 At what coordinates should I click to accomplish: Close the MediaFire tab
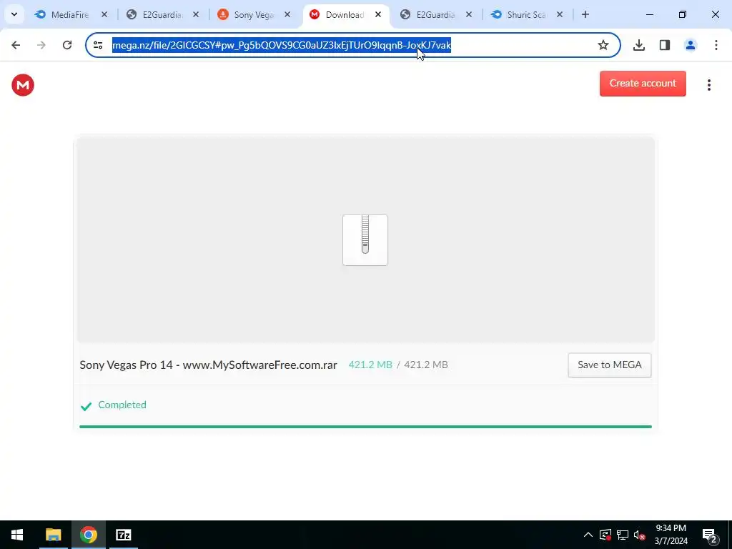pos(104,14)
